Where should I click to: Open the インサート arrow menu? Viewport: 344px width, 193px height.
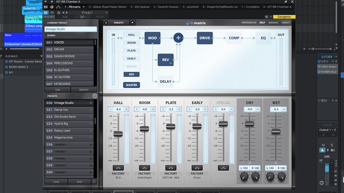(333, 61)
